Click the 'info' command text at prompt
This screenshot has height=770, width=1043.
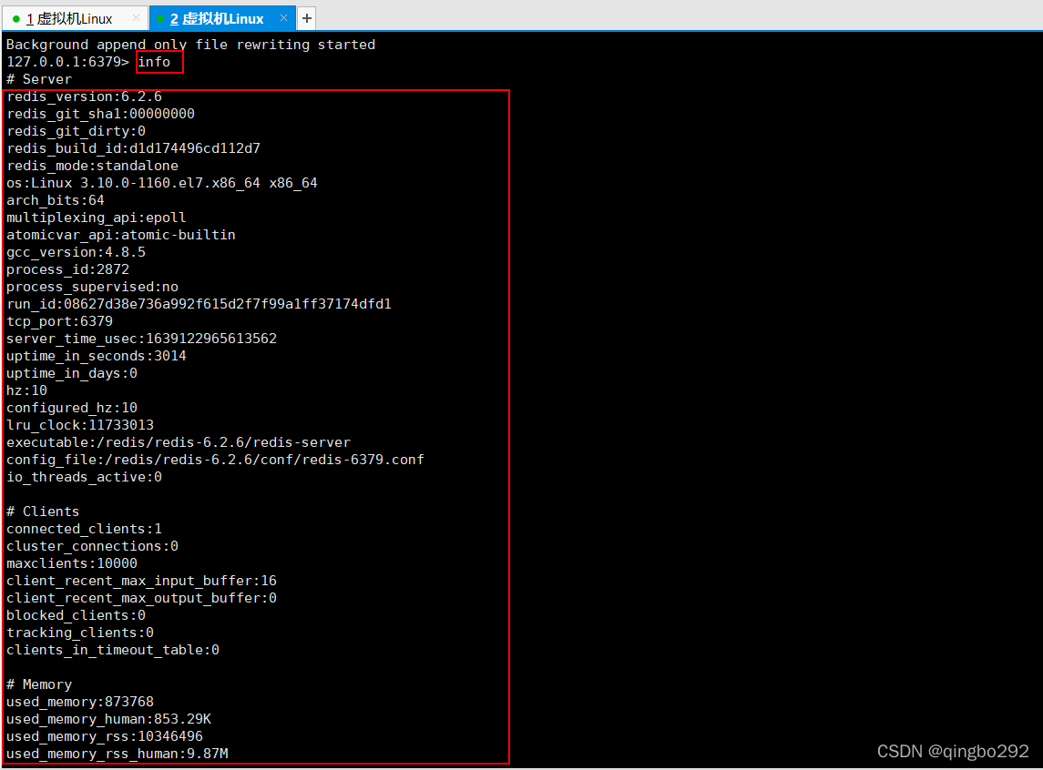pos(154,62)
